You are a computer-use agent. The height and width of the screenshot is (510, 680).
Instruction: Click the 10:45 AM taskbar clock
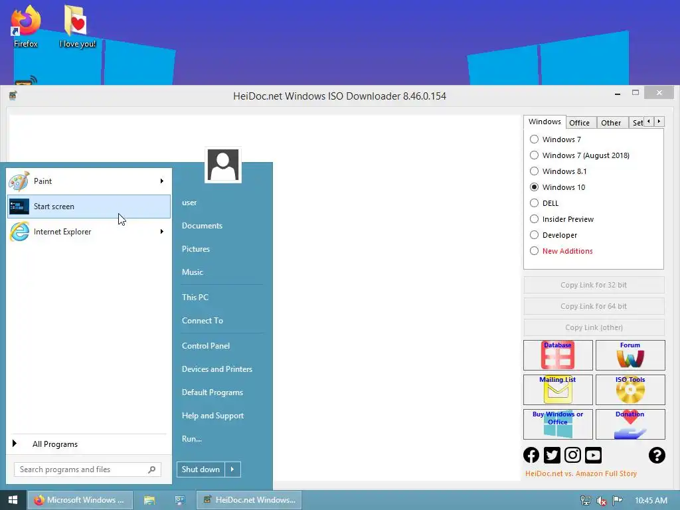point(651,501)
